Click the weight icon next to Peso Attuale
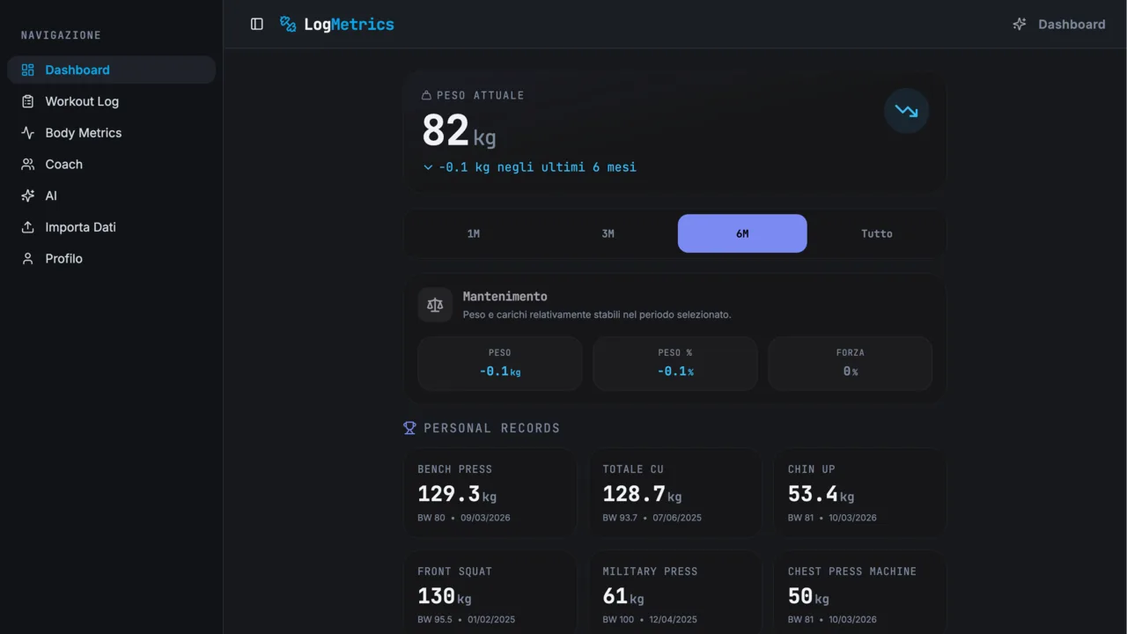Image resolution: width=1127 pixels, height=634 pixels. click(x=427, y=95)
